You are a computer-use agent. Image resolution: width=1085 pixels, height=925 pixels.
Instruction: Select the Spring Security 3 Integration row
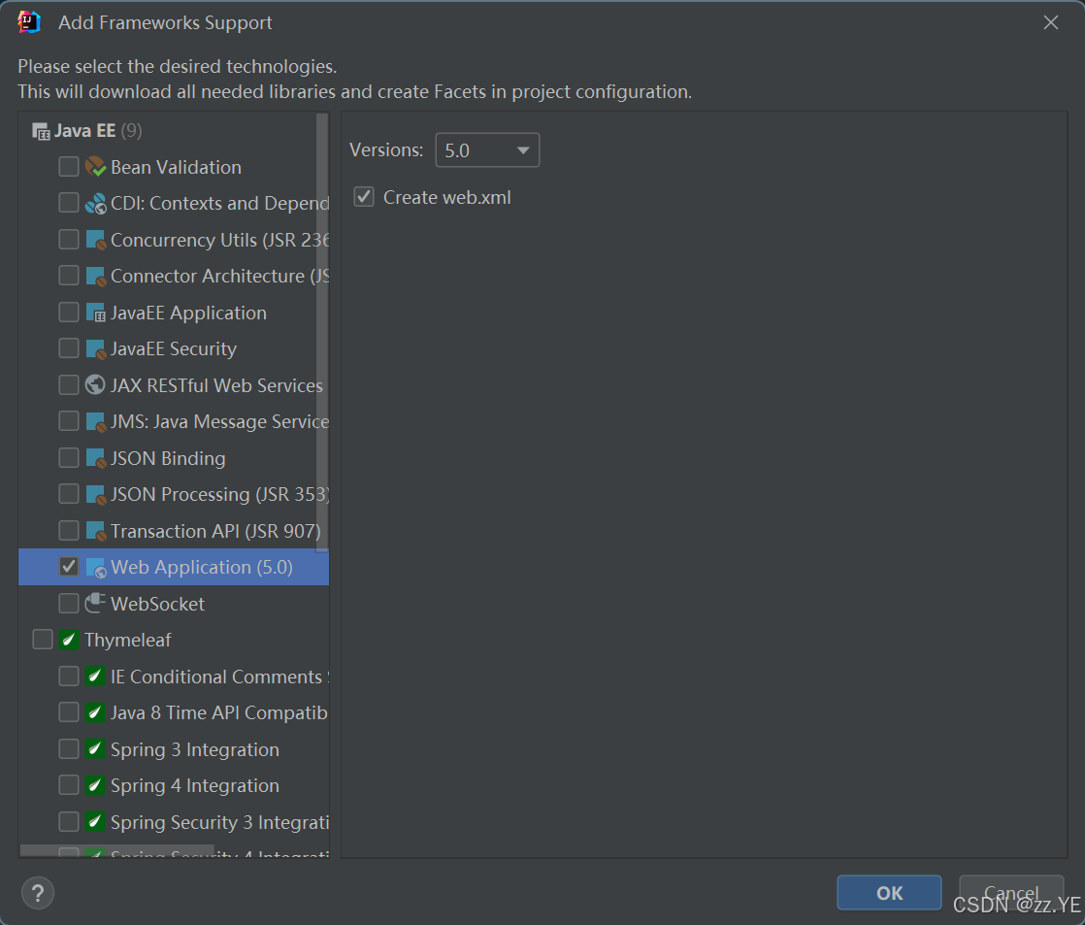click(x=174, y=822)
